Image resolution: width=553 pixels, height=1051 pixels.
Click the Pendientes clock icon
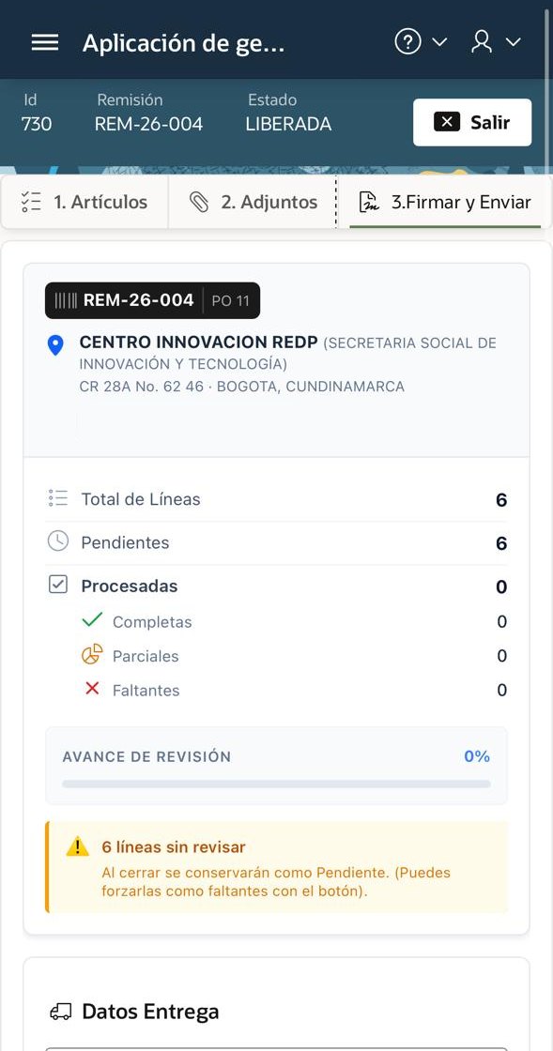click(x=58, y=541)
